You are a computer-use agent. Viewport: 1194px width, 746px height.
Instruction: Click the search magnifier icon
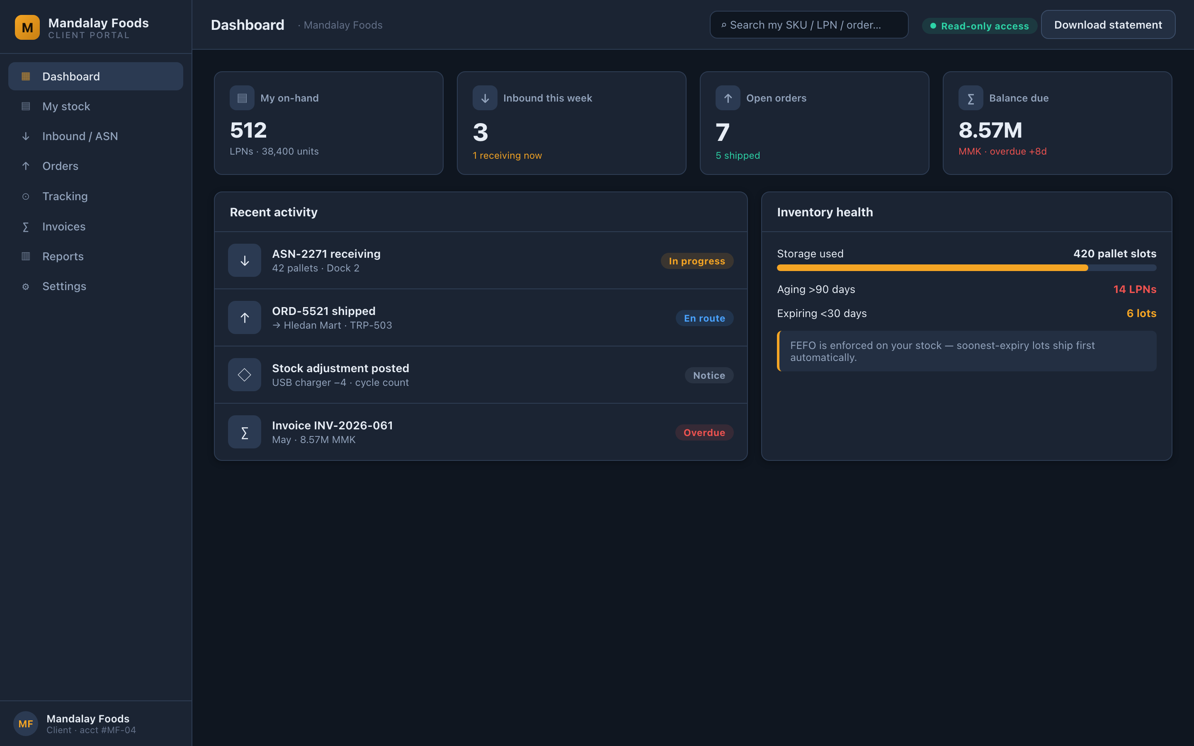tap(724, 25)
